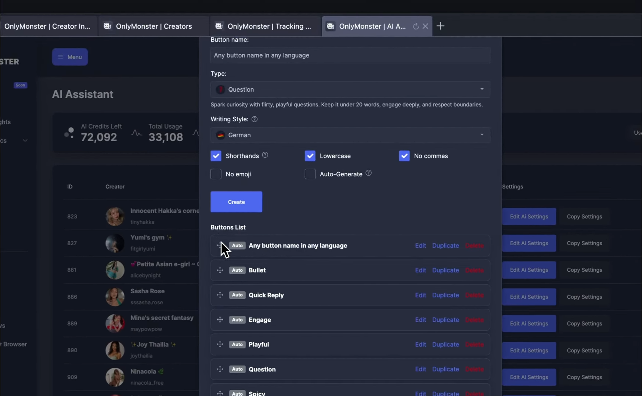The image size is (642, 396).
Task: Expand the collapsed sidebar section chevron
Action: (x=25, y=140)
